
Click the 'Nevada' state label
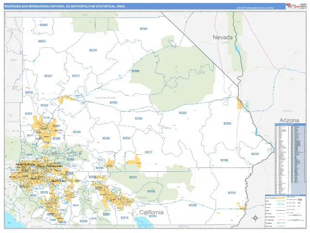tap(223, 37)
